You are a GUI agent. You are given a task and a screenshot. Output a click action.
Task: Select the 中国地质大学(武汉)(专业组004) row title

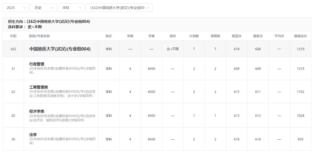coord(60,49)
